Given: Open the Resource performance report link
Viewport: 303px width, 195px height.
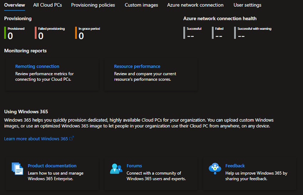Looking at the screenshot, I should pyautogui.click(x=137, y=66).
